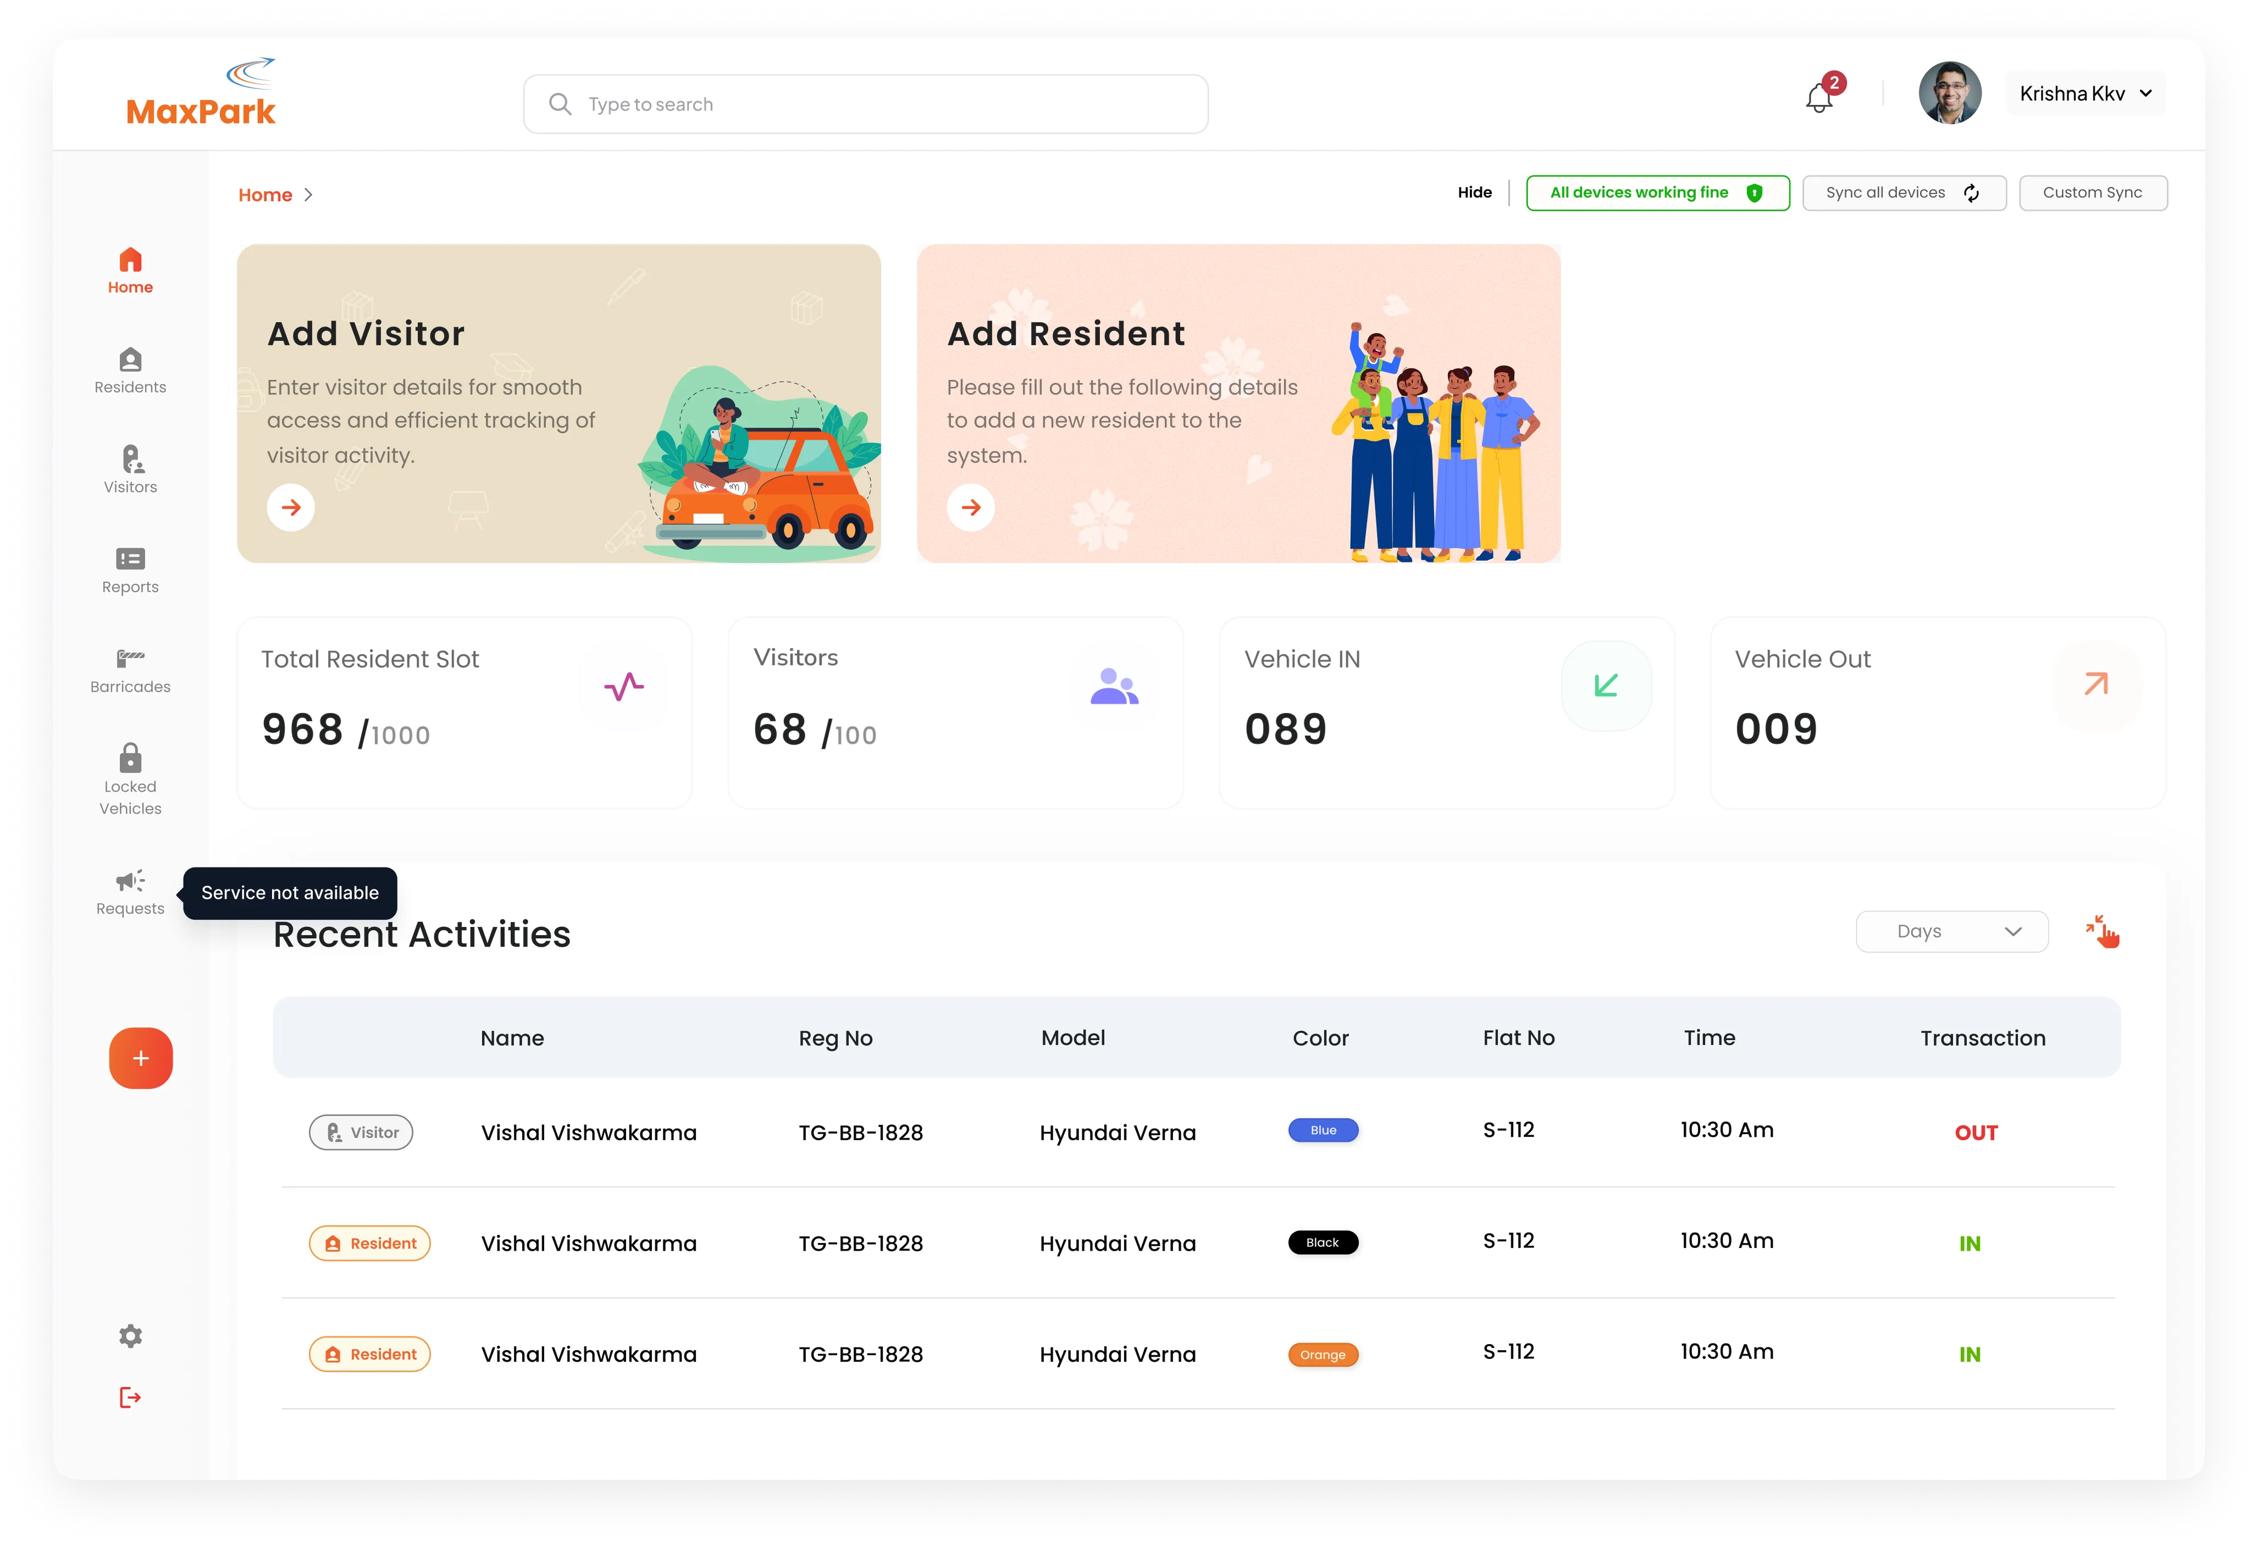The image size is (2257, 1547).
Task: Click the All devices working fine status badge
Action: 1658,192
